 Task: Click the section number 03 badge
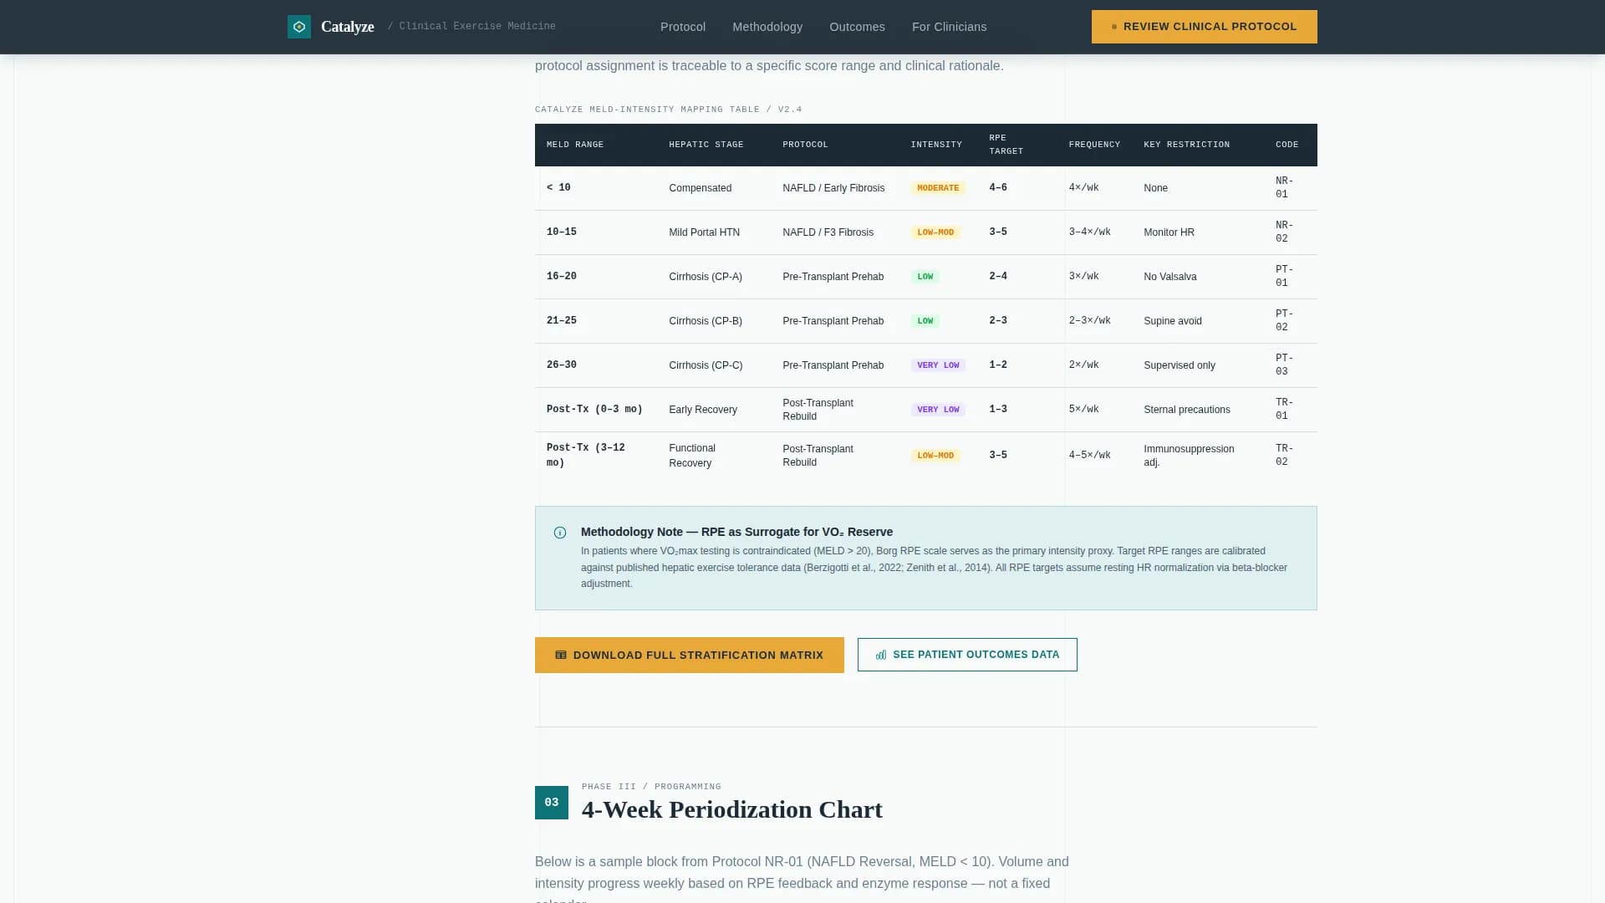pyautogui.click(x=552, y=803)
